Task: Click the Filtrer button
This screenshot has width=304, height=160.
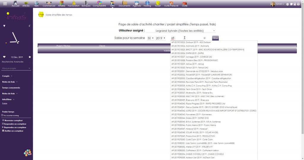Action: click(216, 38)
